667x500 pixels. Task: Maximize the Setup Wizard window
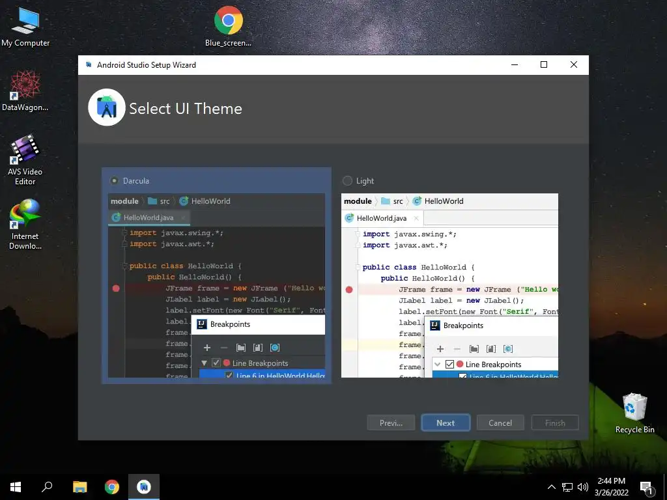(544, 64)
